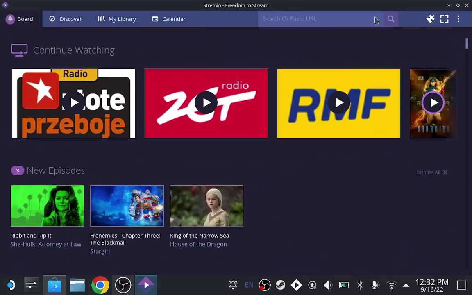Play Radio ZET station
This screenshot has width=472, height=295.
(x=206, y=103)
